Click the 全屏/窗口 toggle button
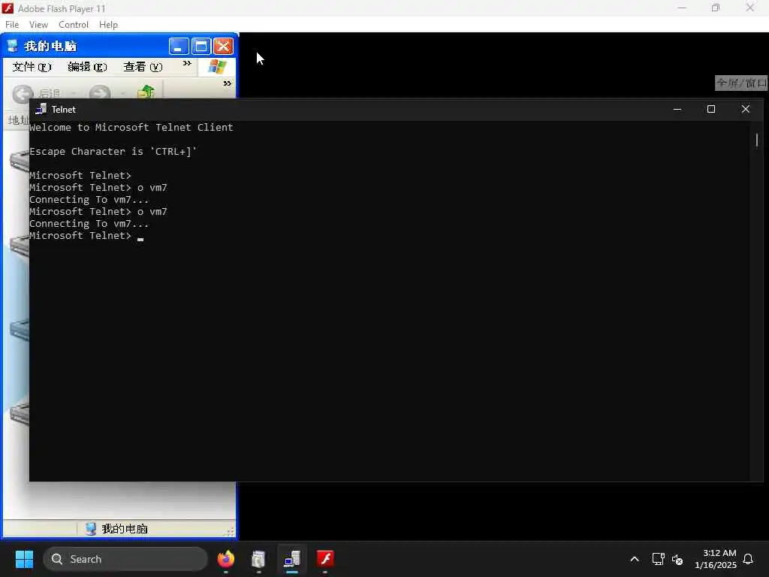769x577 pixels. 740,83
